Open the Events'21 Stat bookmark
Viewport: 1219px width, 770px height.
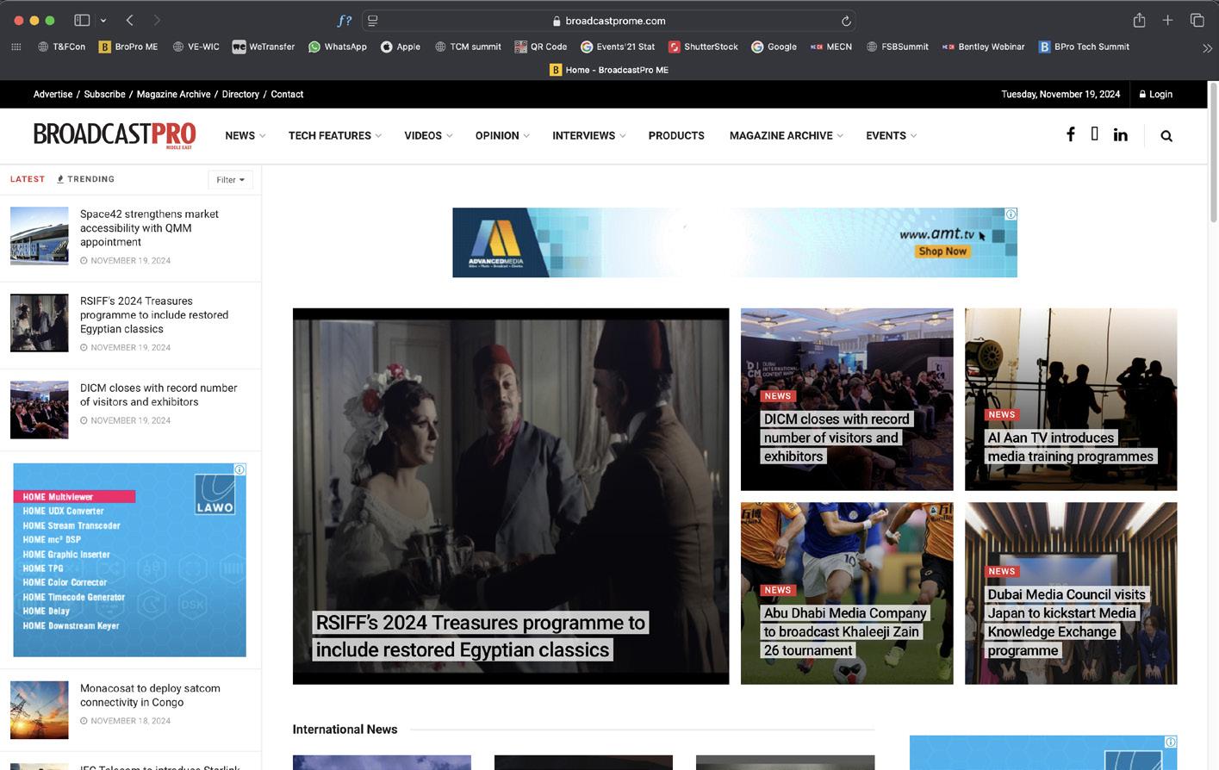tap(618, 47)
